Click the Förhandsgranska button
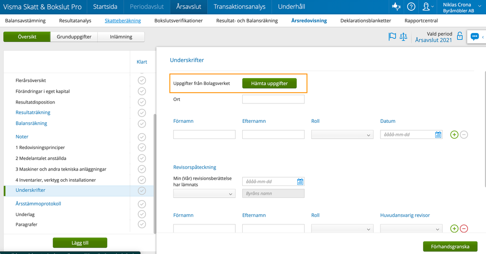Image resolution: width=486 pixels, height=254 pixels. (450, 246)
